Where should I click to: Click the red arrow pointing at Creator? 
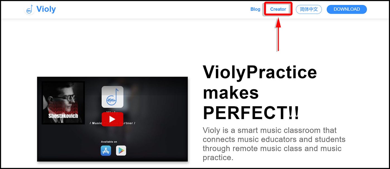click(278, 35)
